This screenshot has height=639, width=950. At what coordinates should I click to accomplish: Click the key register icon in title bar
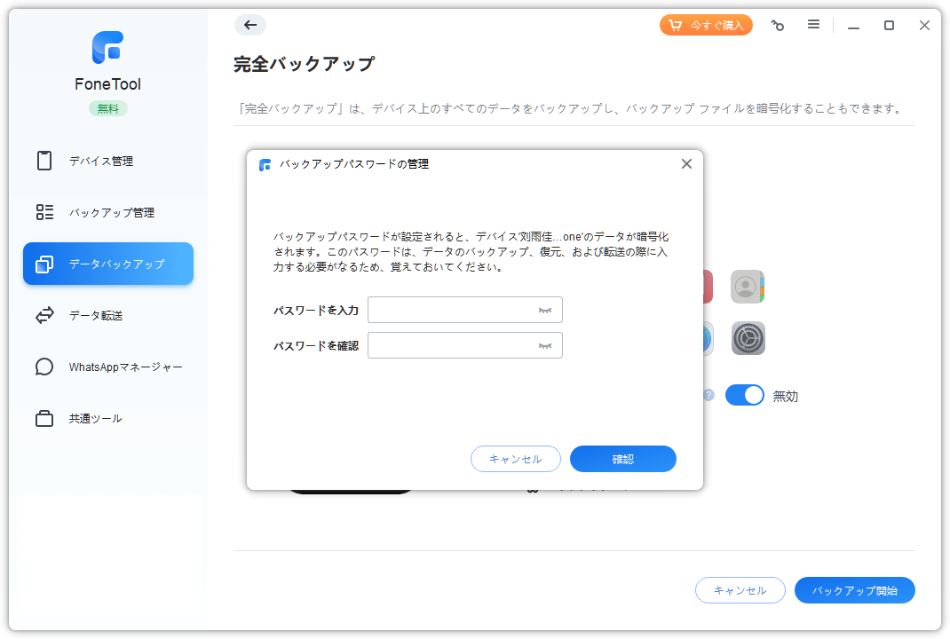click(x=778, y=26)
